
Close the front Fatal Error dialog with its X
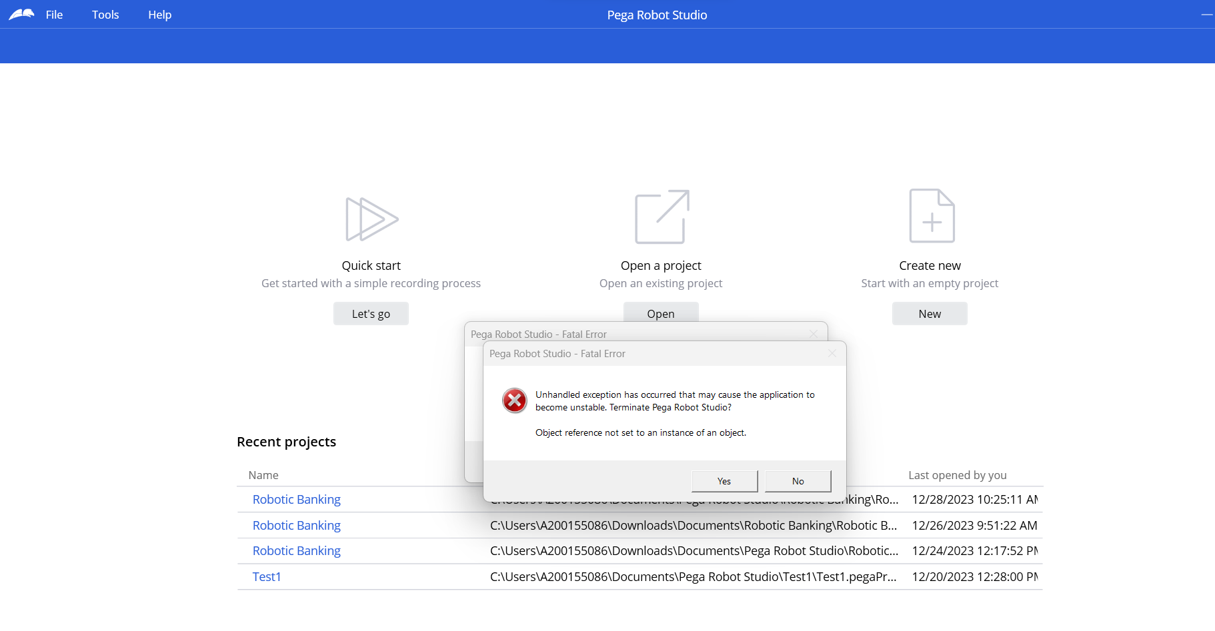coord(832,353)
